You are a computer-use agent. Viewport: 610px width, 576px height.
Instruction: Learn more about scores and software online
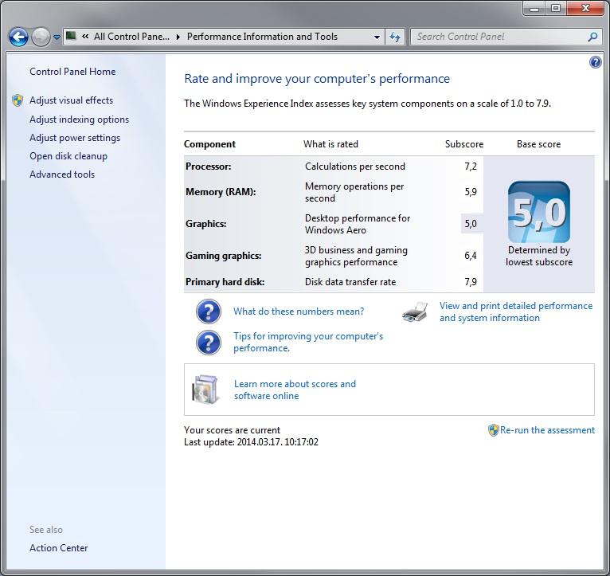[295, 390]
